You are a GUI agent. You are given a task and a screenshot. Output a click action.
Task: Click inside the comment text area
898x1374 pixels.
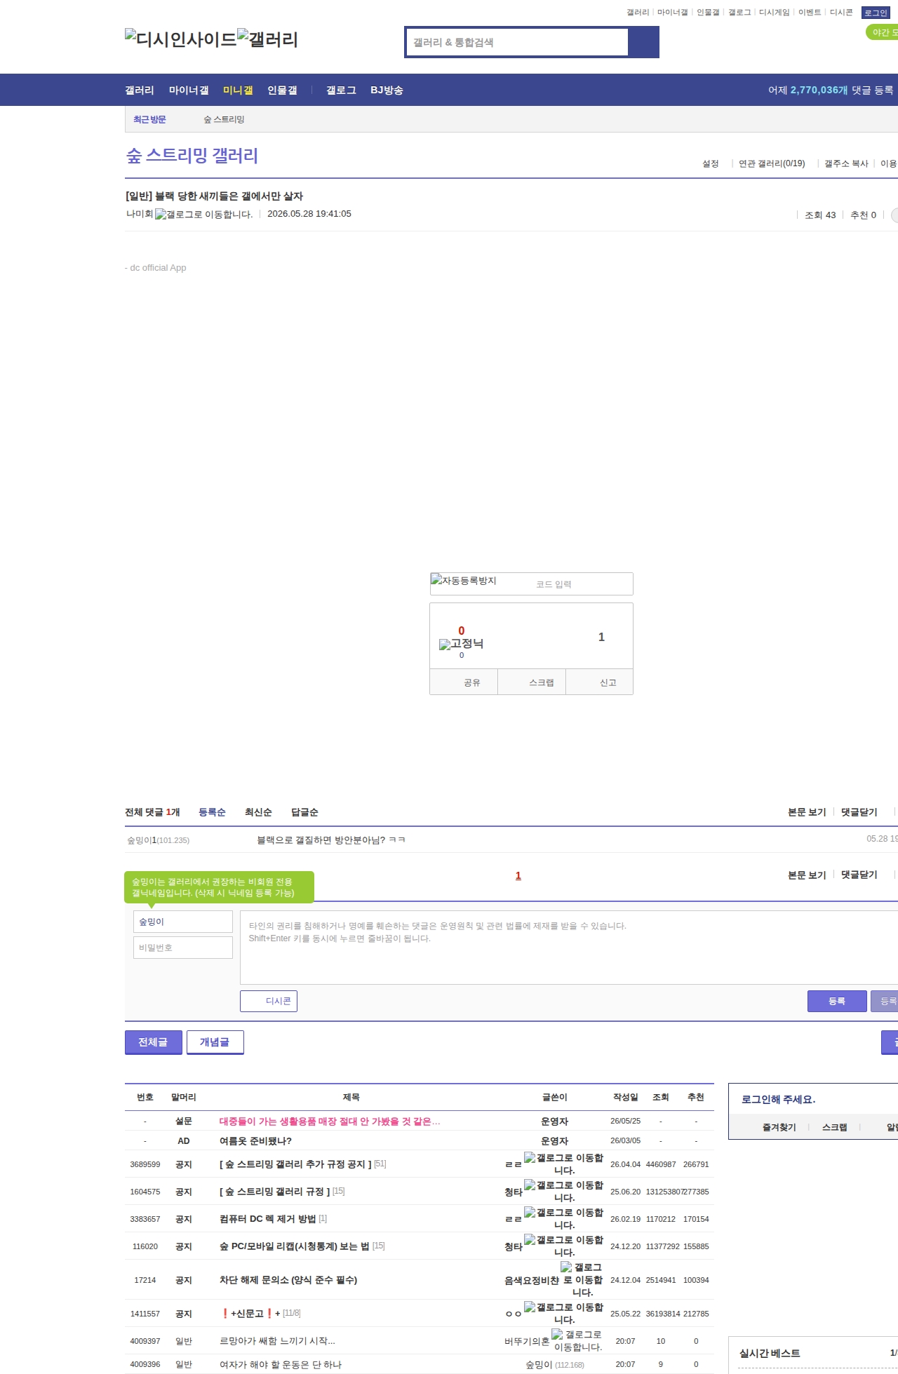coord(569,948)
